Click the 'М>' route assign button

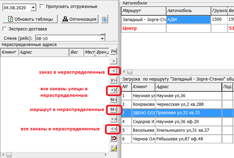pyautogui.click(x=113, y=100)
